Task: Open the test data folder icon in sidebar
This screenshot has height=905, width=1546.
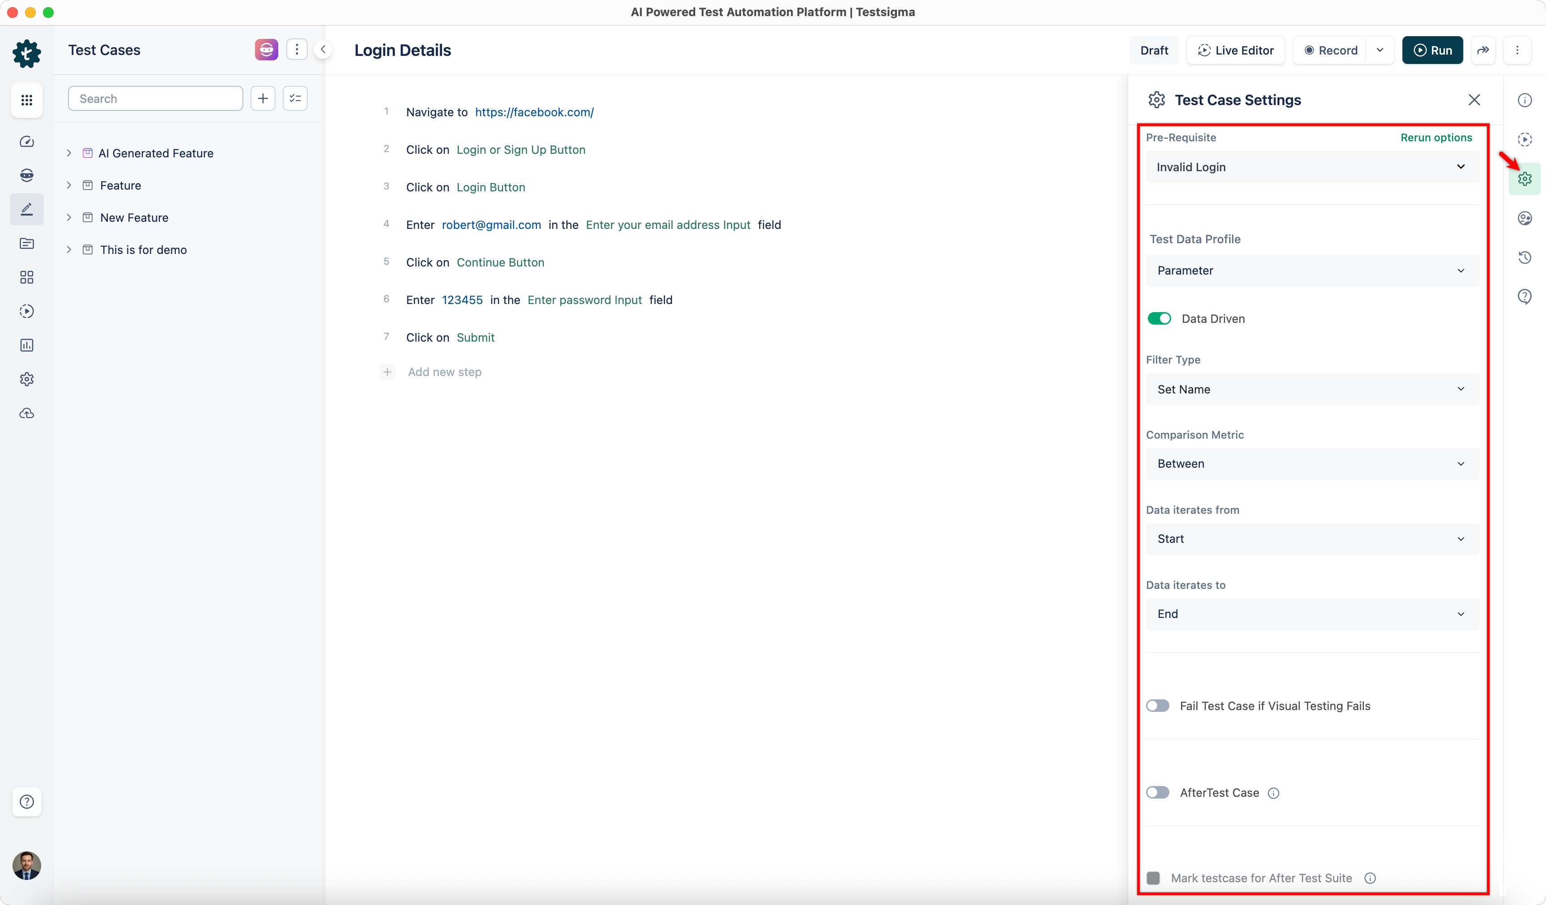Action: 26,243
